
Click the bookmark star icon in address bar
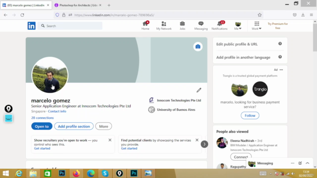coord(260,15)
